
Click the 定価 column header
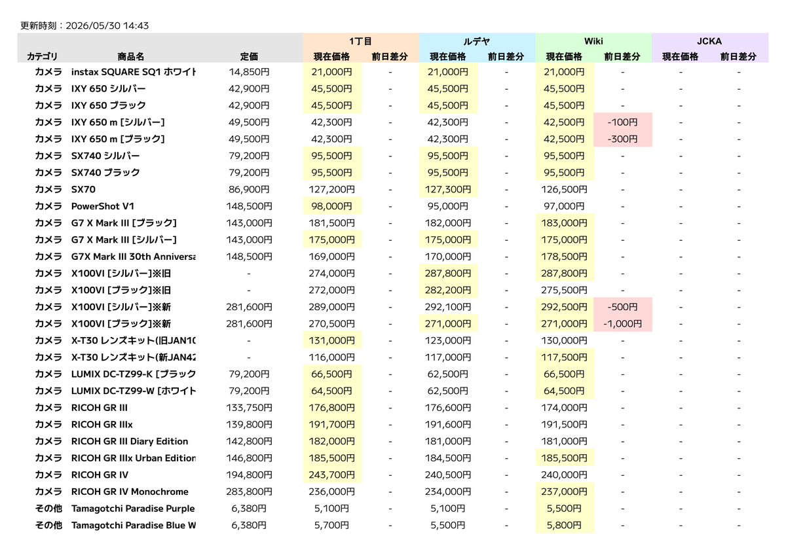click(x=250, y=57)
